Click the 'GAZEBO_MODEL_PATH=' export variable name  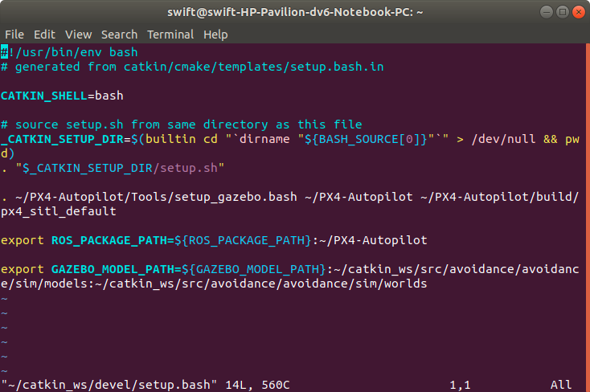[x=117, y=269]
